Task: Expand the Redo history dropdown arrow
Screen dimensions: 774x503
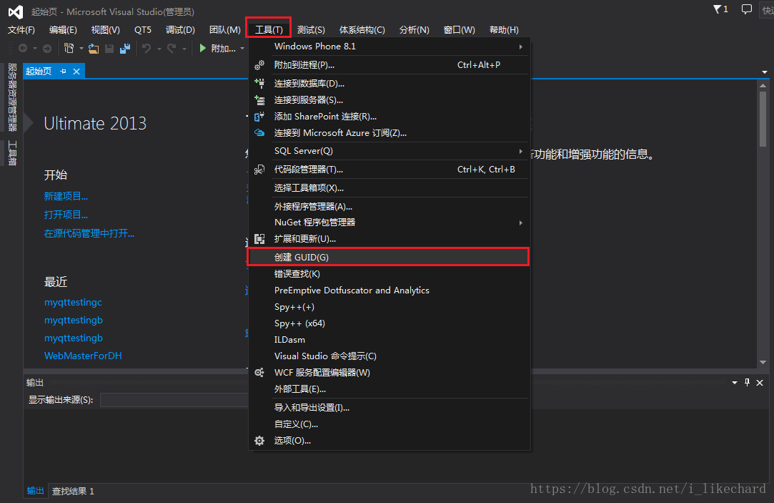Action: click(x=184, y=49)
